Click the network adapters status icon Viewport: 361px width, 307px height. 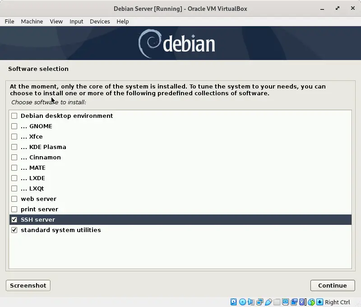point(260,302)
